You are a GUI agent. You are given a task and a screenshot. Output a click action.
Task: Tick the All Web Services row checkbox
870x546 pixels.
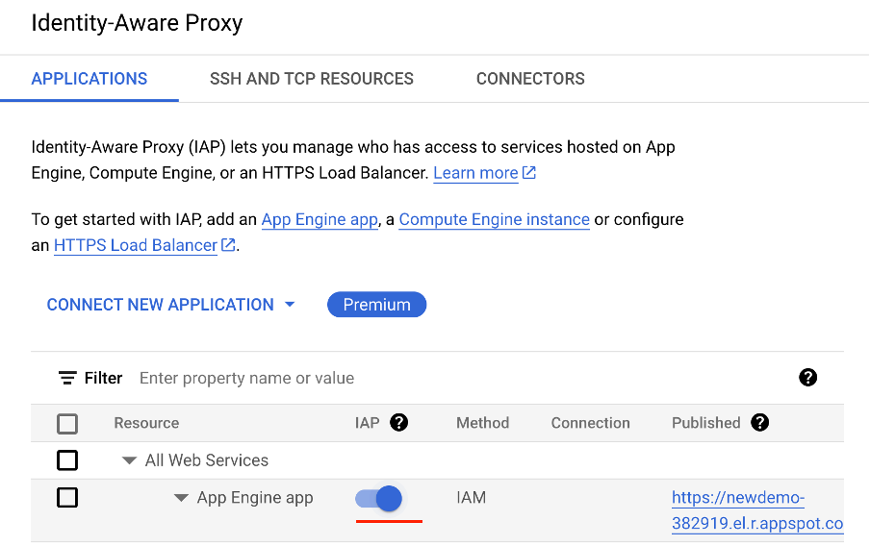point(67,460)
